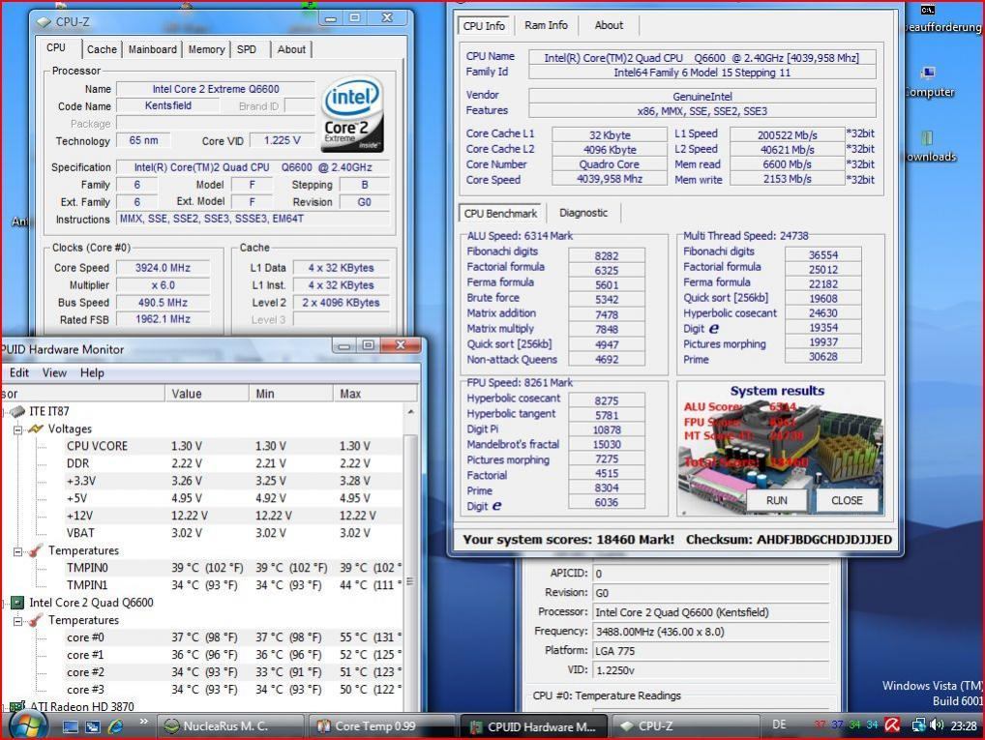
Task: Click the Intel Core 2 Extreme logo
Action: pyautogui.click(x=352, y=114)
